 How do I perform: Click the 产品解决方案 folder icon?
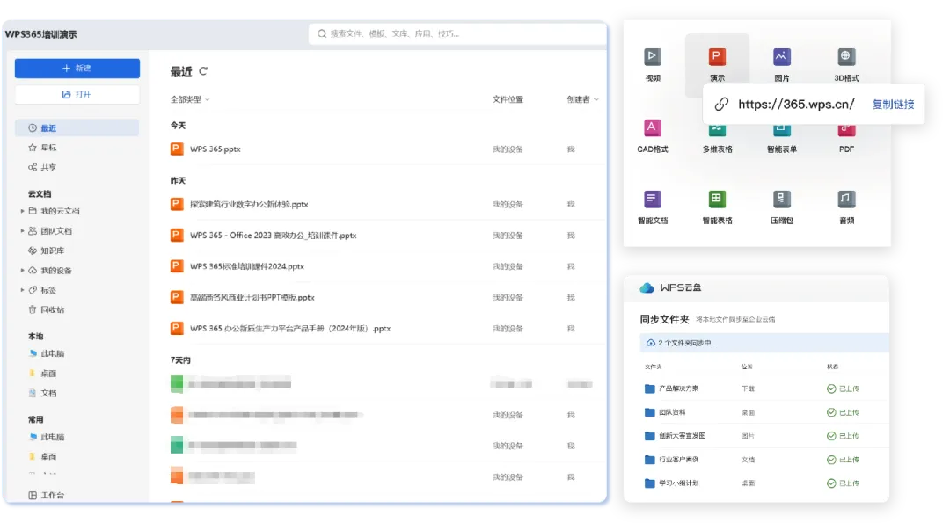(649, 388)
